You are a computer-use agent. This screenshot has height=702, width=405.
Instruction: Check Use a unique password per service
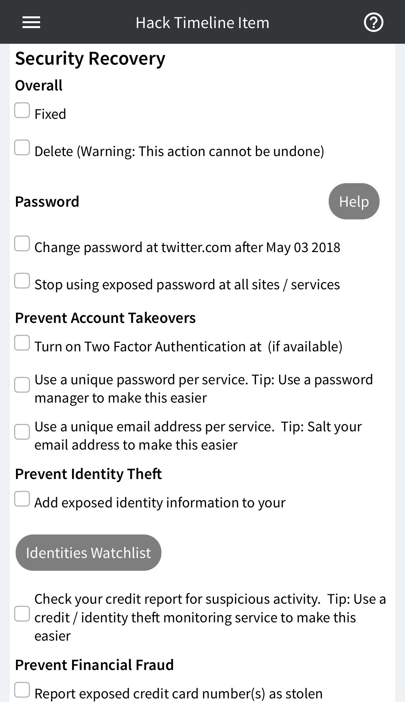point(22,385)
